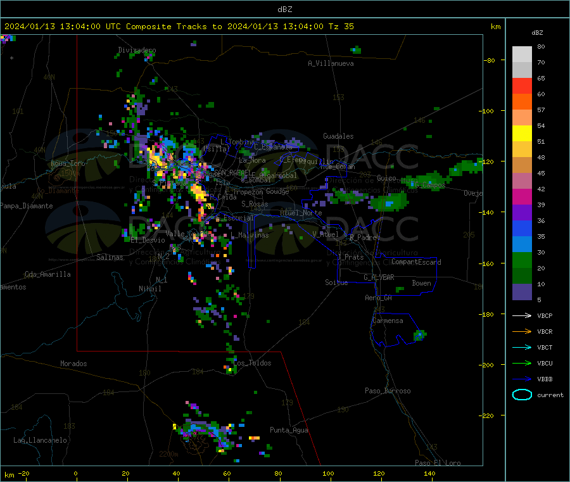Image resolution: width=570 pixels, height=482 pixels.
Task: Click the cyan VBCT arrow legend icon
Action: [522, 348]
